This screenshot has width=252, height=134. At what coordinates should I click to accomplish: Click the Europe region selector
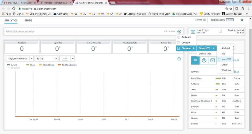point(200,20)
